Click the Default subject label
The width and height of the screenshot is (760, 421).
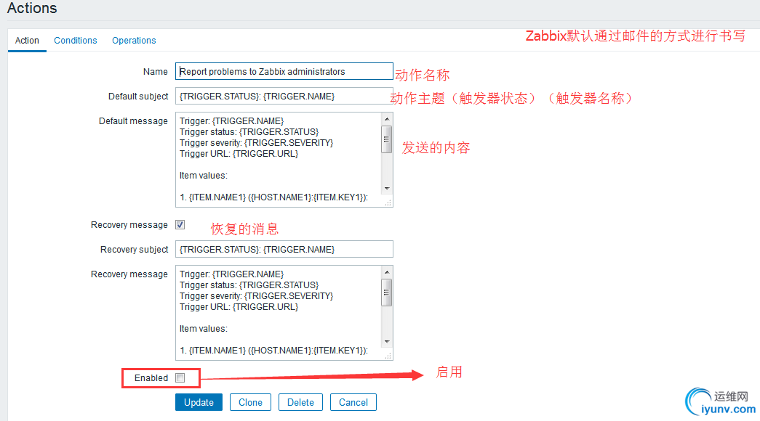[138, 97]
